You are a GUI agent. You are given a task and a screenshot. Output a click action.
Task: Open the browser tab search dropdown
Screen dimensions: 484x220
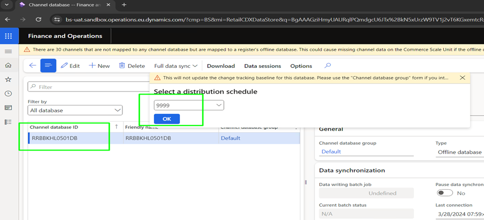pyautogui.click(x=6, y=5)
